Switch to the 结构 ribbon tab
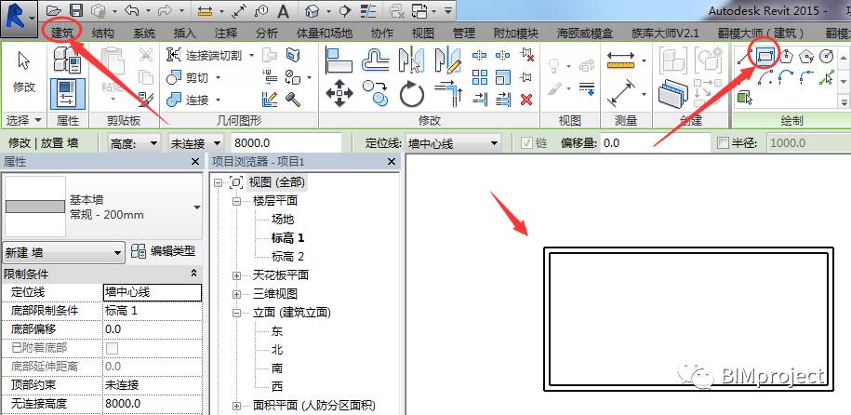 click(103, 33)
